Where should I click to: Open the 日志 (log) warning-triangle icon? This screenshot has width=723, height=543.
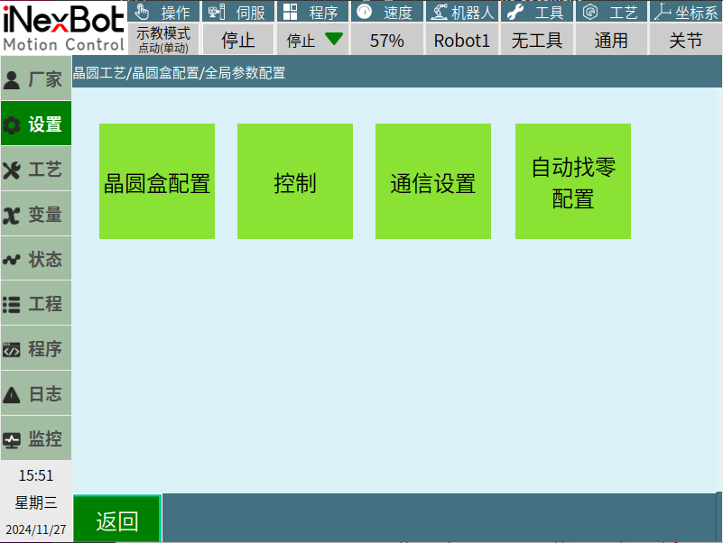coord(13,395)
